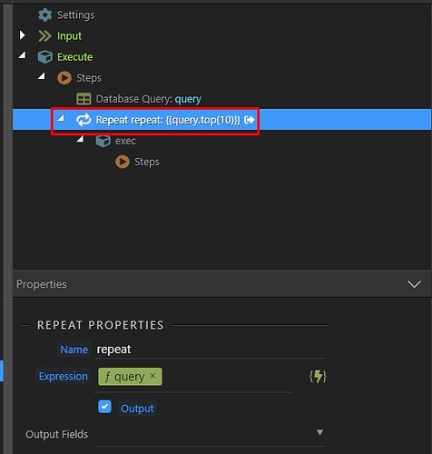Click the Settings gear icon

(x=45, y=15)
